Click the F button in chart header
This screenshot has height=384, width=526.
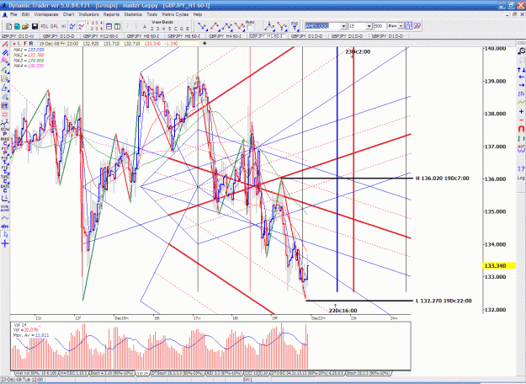pos(24,44)
